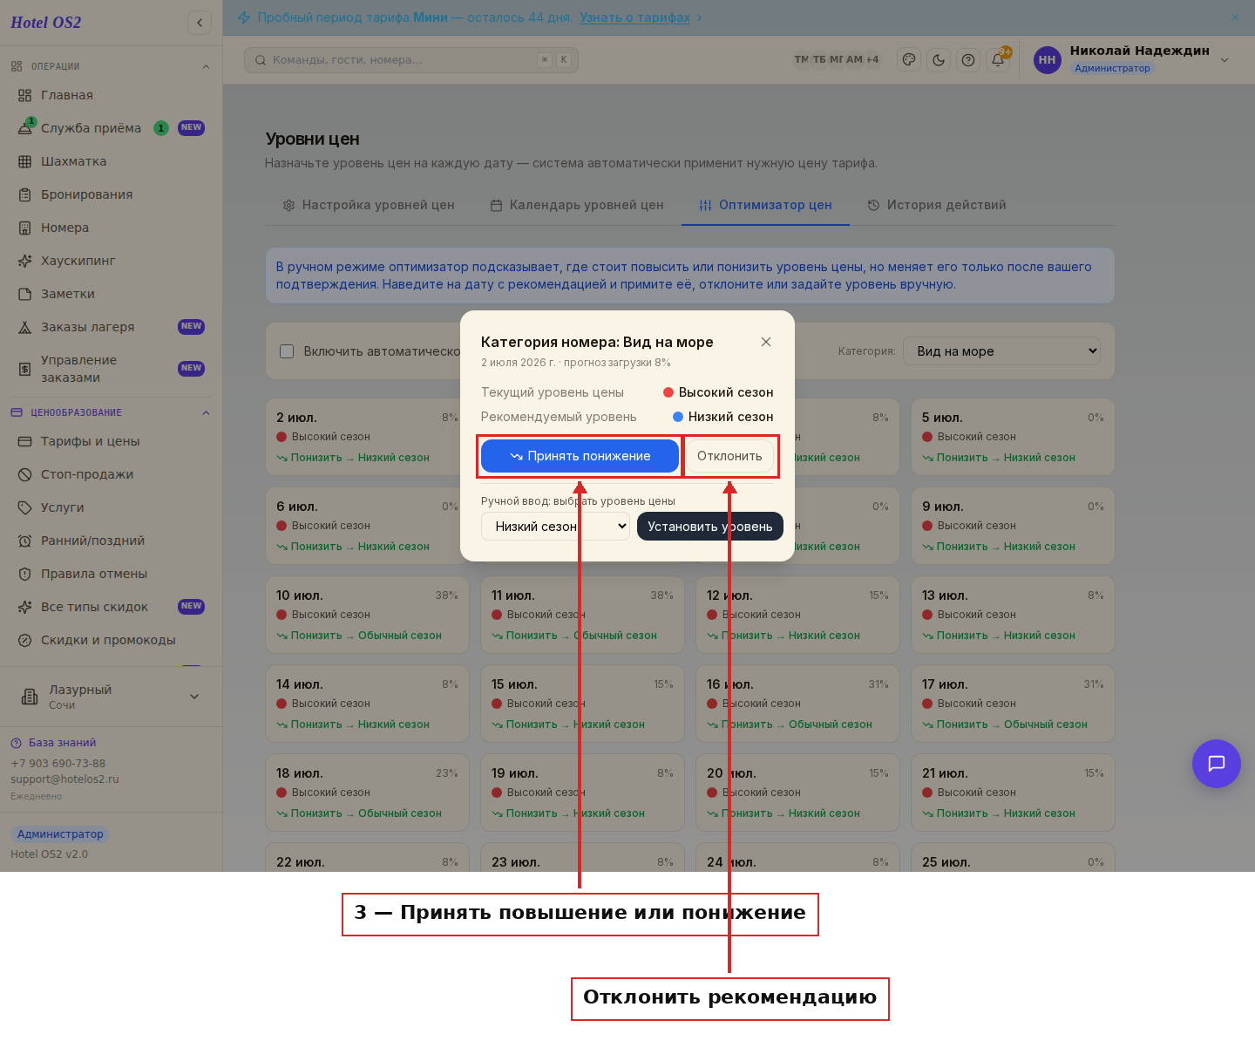Open the Низкий сезон manual level dropdown

[x=555, y=527]
